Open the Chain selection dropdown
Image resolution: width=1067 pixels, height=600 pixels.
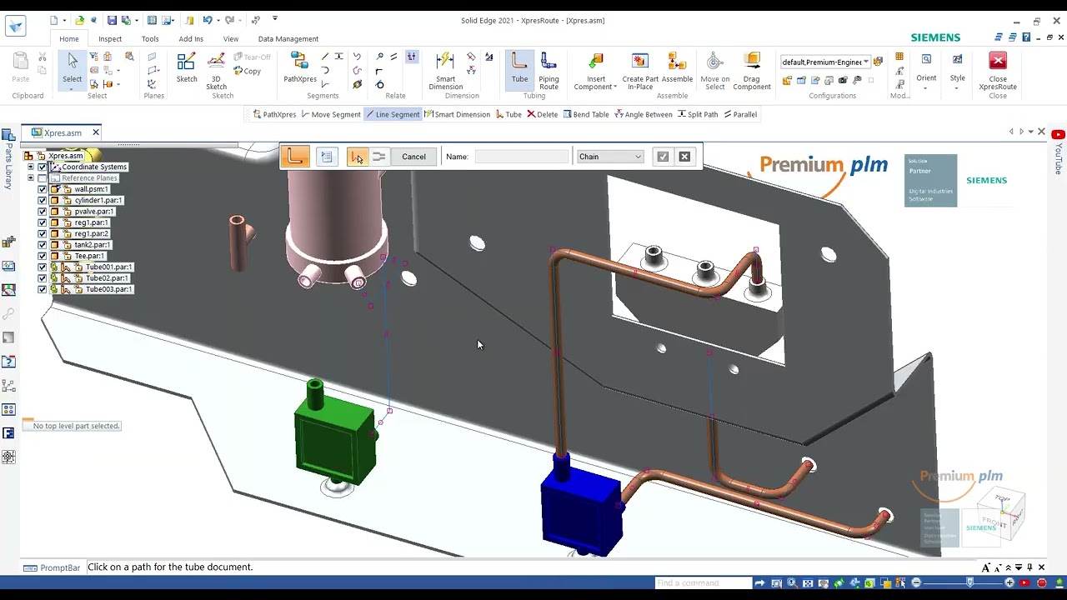point(610,157)
